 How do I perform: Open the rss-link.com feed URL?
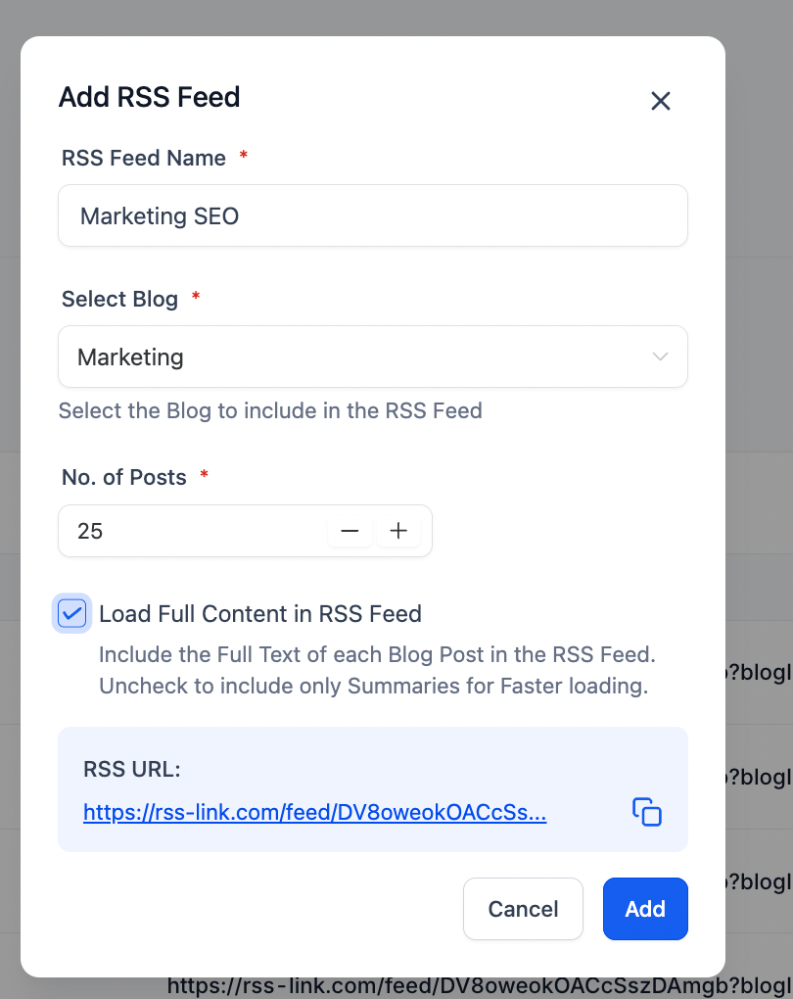click(314, 813)
